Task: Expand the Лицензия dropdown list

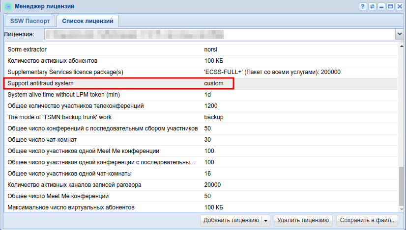Action: point(399,34)
